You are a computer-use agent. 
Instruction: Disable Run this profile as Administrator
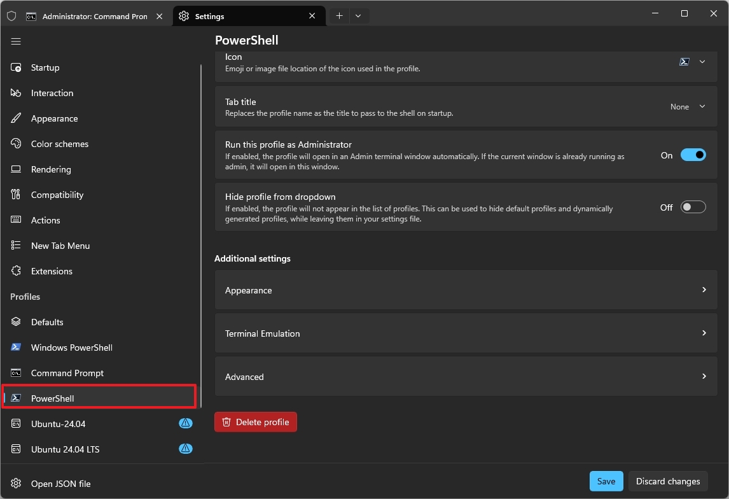[693, 155]
